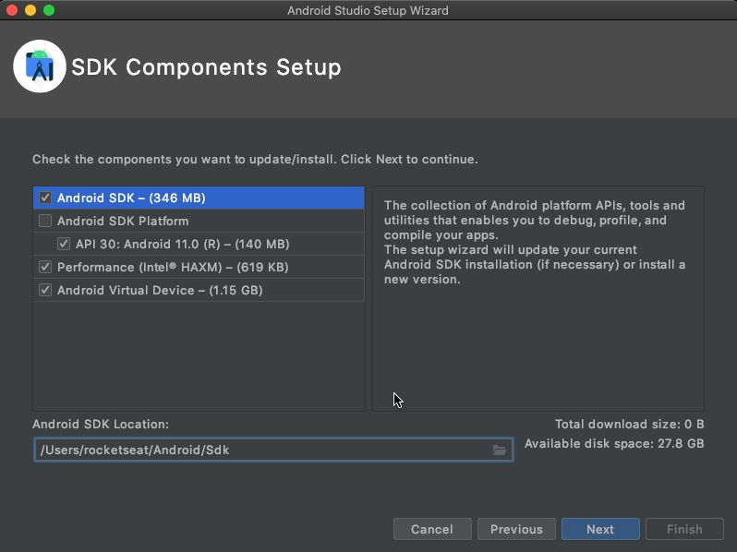Uncheck Performance (Intel HAXM) checkbox
737x552 pixels.
[45, 267]
